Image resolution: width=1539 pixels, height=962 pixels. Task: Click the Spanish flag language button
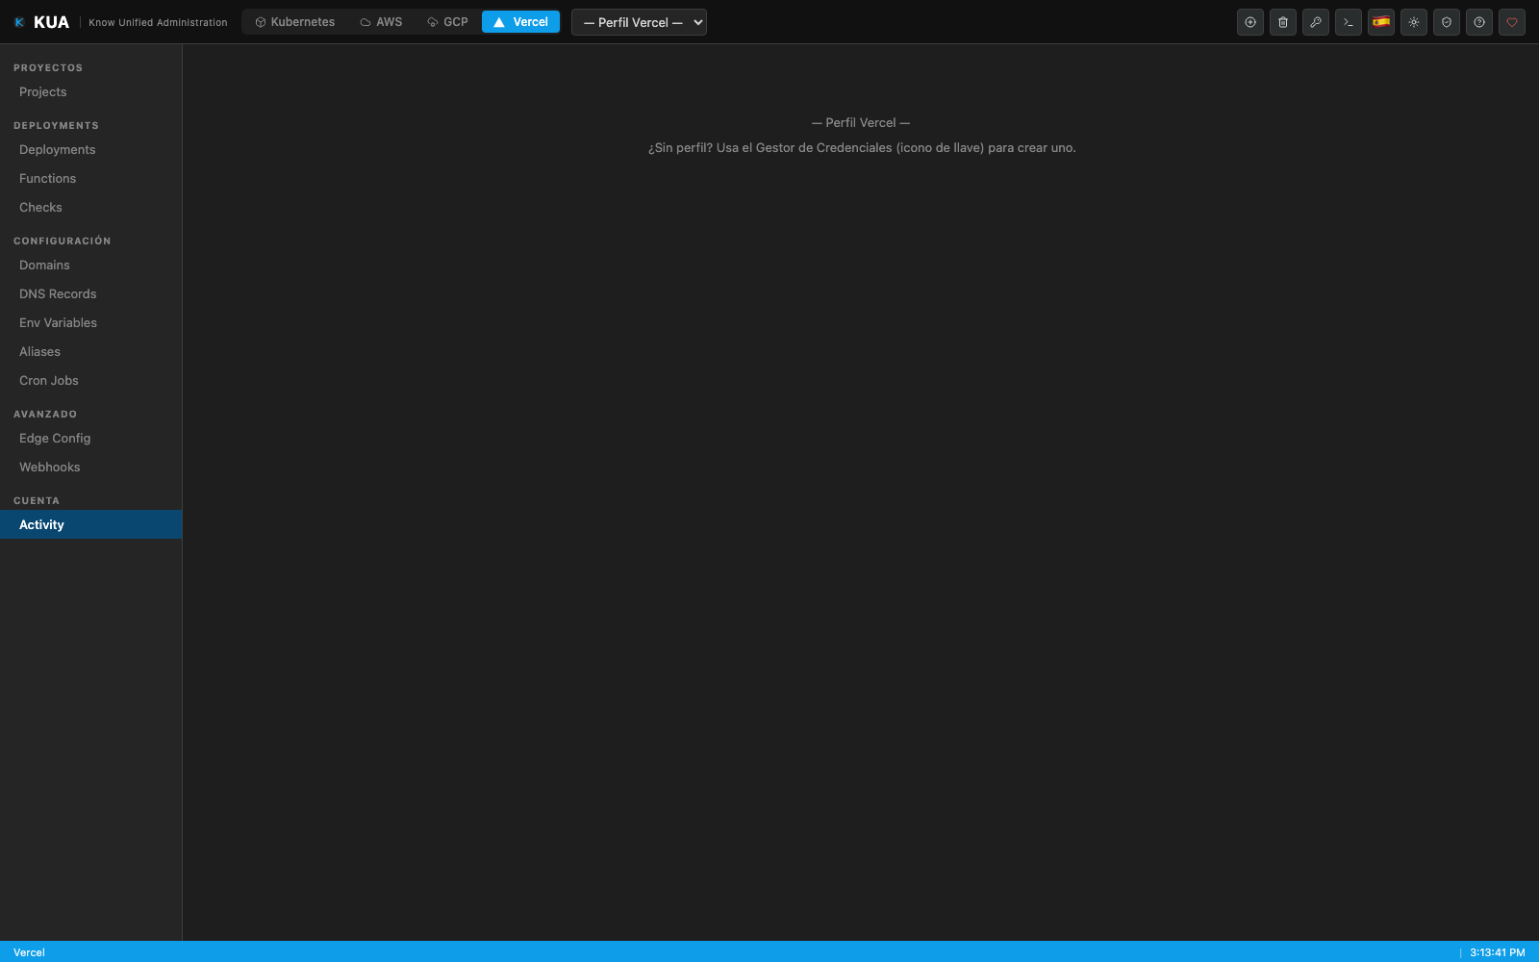coord(1381,22)
